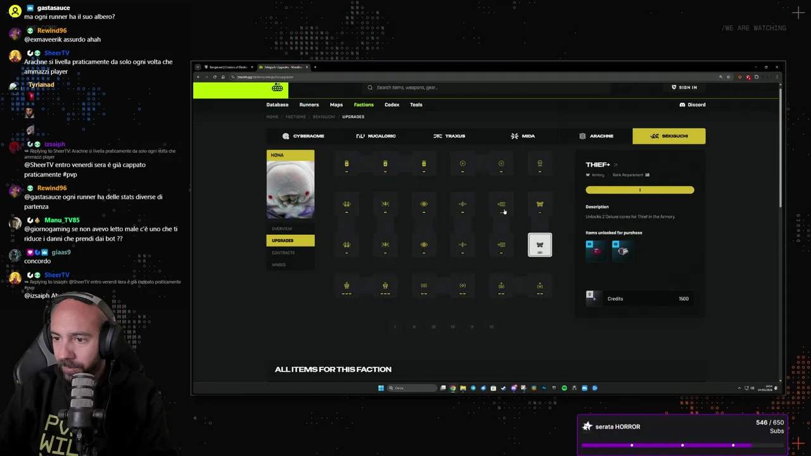Image resolution: width=811 pixels, height=456 pixels.
Task: Go to FACTIONS via breadcrumb
Action: tap(295, 117)
